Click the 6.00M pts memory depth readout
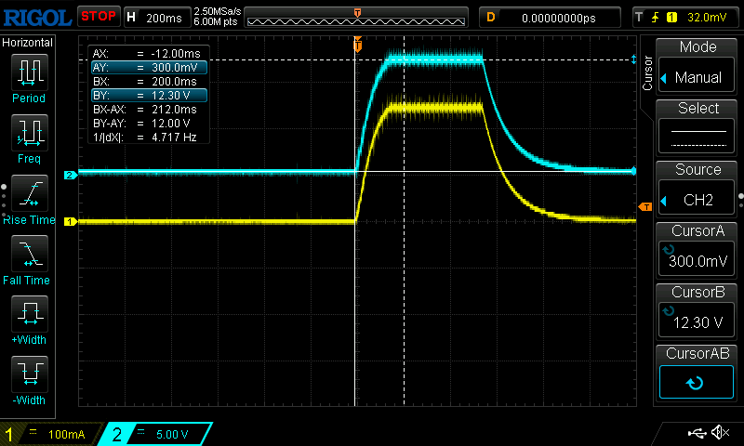Screen dimensions: 744x446 pos(216,21)
